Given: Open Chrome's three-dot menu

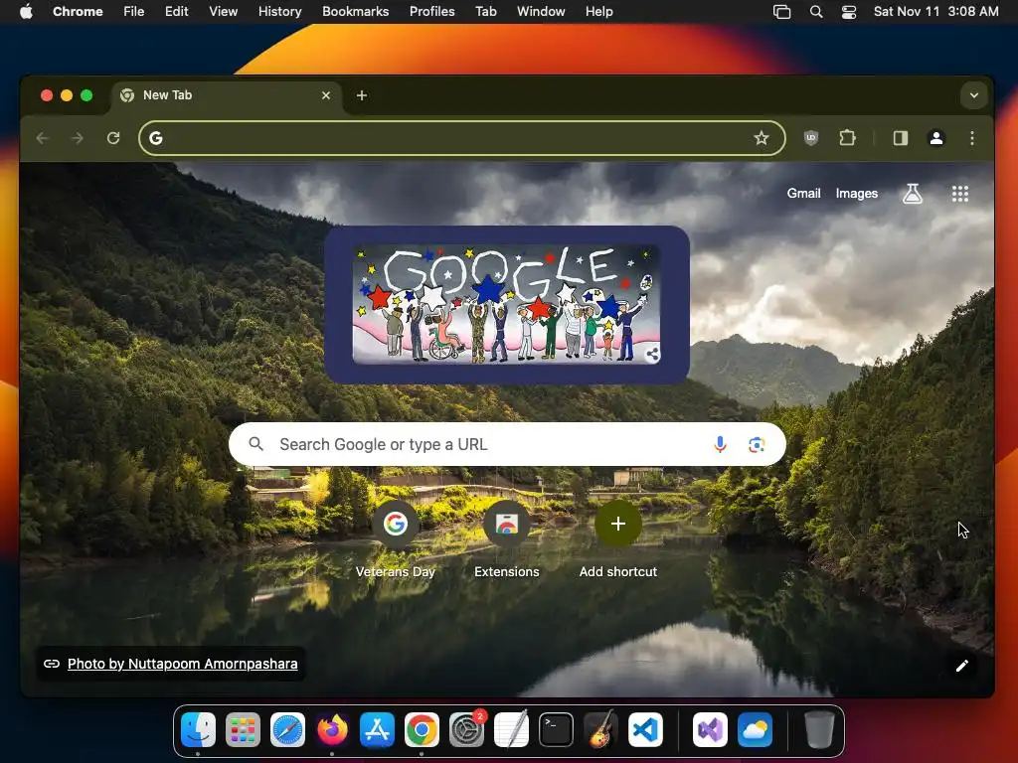Looking at the screenshot, I should [972, 138].
